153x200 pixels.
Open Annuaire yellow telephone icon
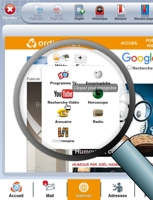(x=63, y=113)
